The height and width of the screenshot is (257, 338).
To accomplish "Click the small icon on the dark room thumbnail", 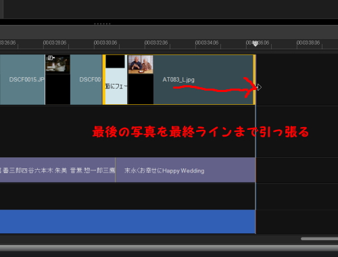I will click(x=51, y=58).
